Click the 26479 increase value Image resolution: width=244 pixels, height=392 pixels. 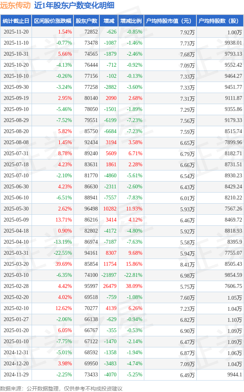[x=109, y=286]
